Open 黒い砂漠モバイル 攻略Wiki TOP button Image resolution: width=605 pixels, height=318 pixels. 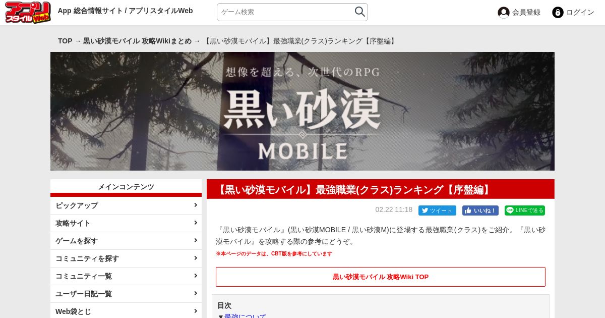(x=381, y=277)
